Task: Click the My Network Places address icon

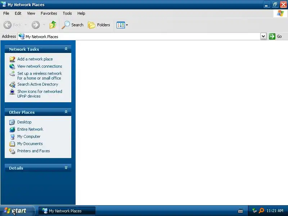Action: coord(22,36)
